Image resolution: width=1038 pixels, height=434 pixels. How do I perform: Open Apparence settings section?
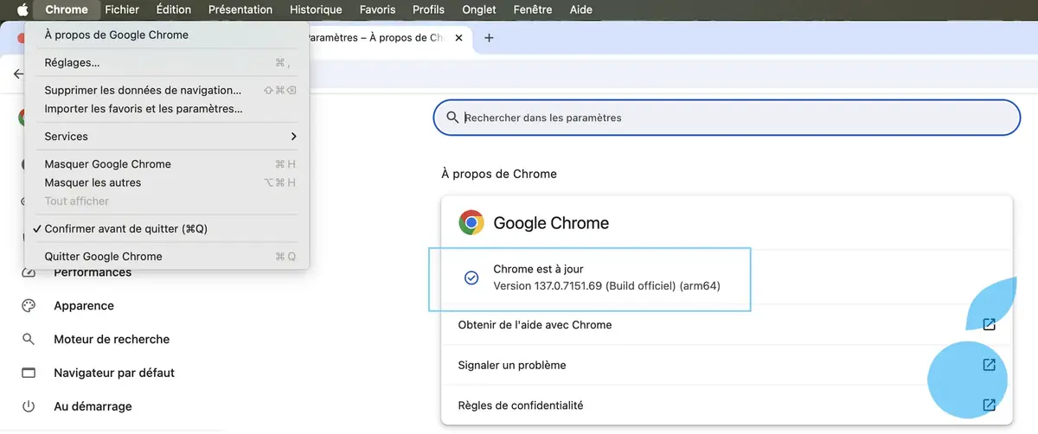click(x=84, y=306)
